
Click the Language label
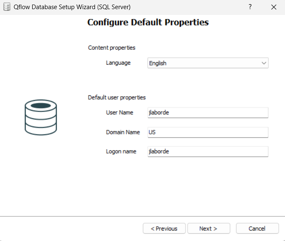118,63
